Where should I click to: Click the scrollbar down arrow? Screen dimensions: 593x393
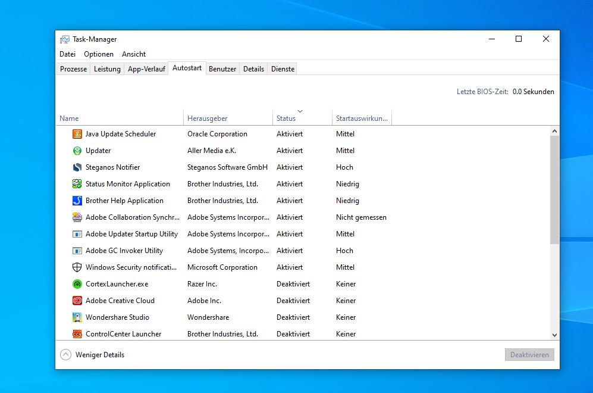click(554, 335)
